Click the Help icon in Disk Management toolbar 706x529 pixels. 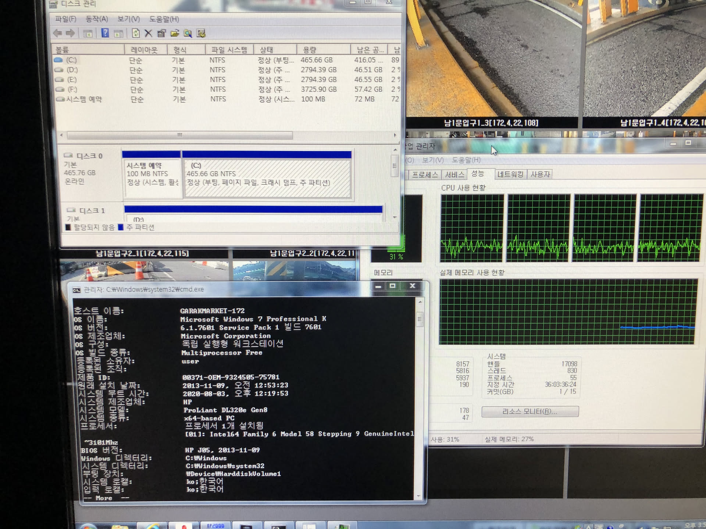[x=105, y=33]
